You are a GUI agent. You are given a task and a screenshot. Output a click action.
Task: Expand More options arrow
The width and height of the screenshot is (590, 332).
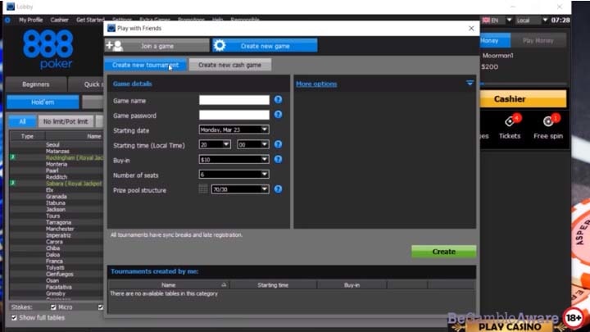(470, 83)
